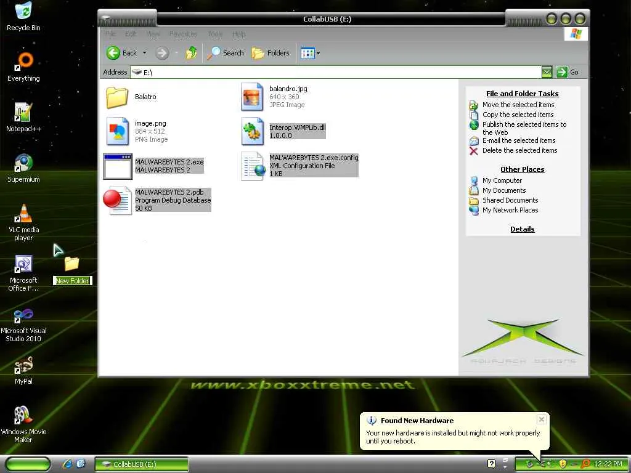Viewport: 631px width, 473px height.
Task: Select the image.png file
Action: [137, 131]
